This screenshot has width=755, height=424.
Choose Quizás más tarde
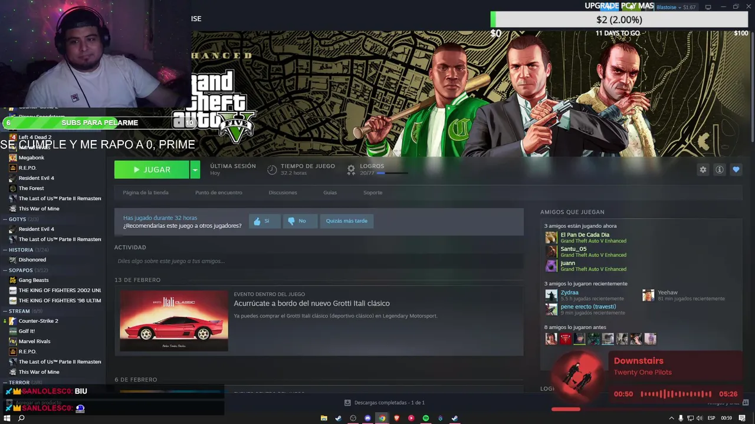coord(346,221)
